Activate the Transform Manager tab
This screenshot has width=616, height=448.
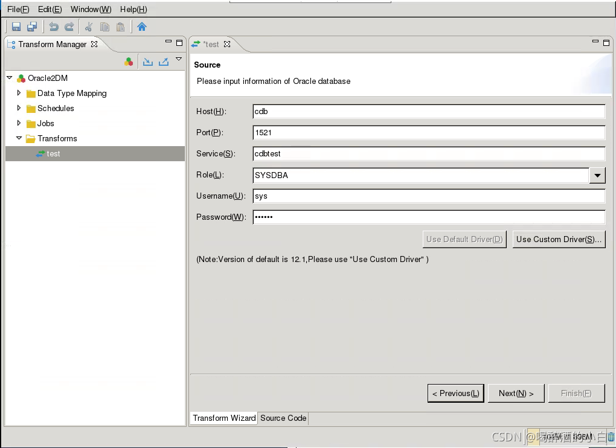[53, 44]
